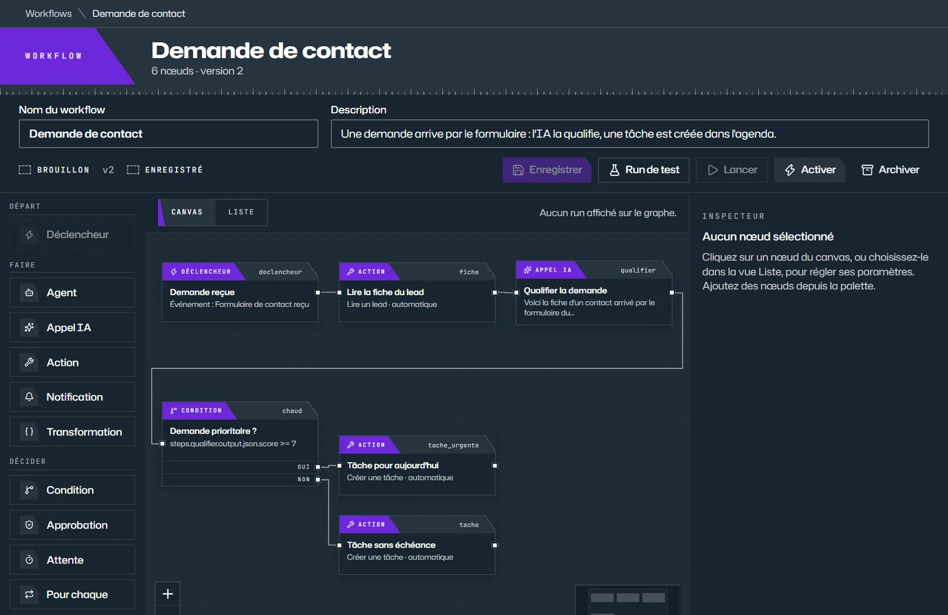Viewport: 948px width, 615px height.
Task: Click the Nom du workflow input field
Action: (x=168, y=134)
